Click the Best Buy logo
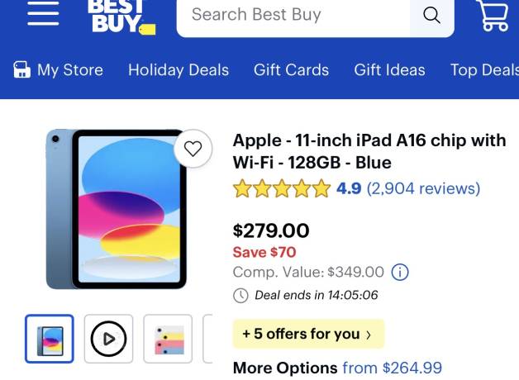Image resolution: width=519 pixels, height=380 pixels. coord(121,17)
